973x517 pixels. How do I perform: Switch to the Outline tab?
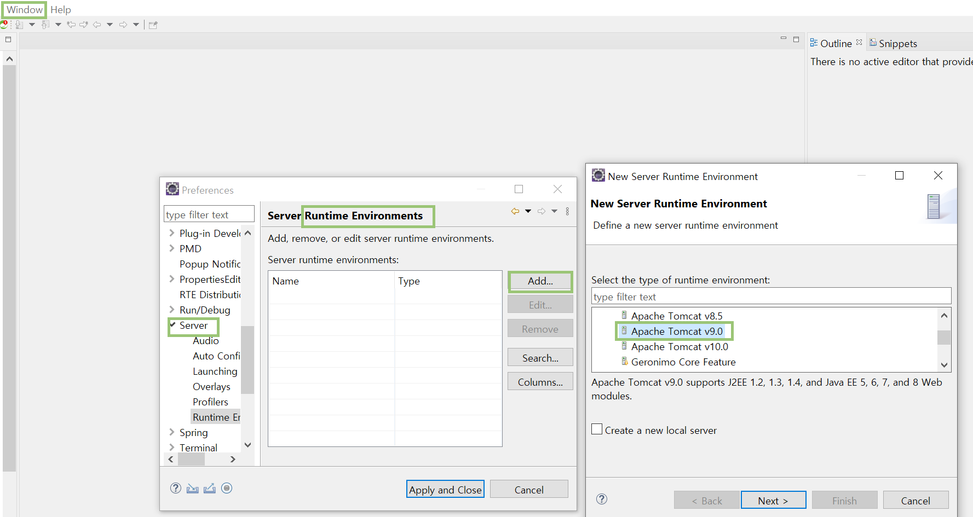836,43
